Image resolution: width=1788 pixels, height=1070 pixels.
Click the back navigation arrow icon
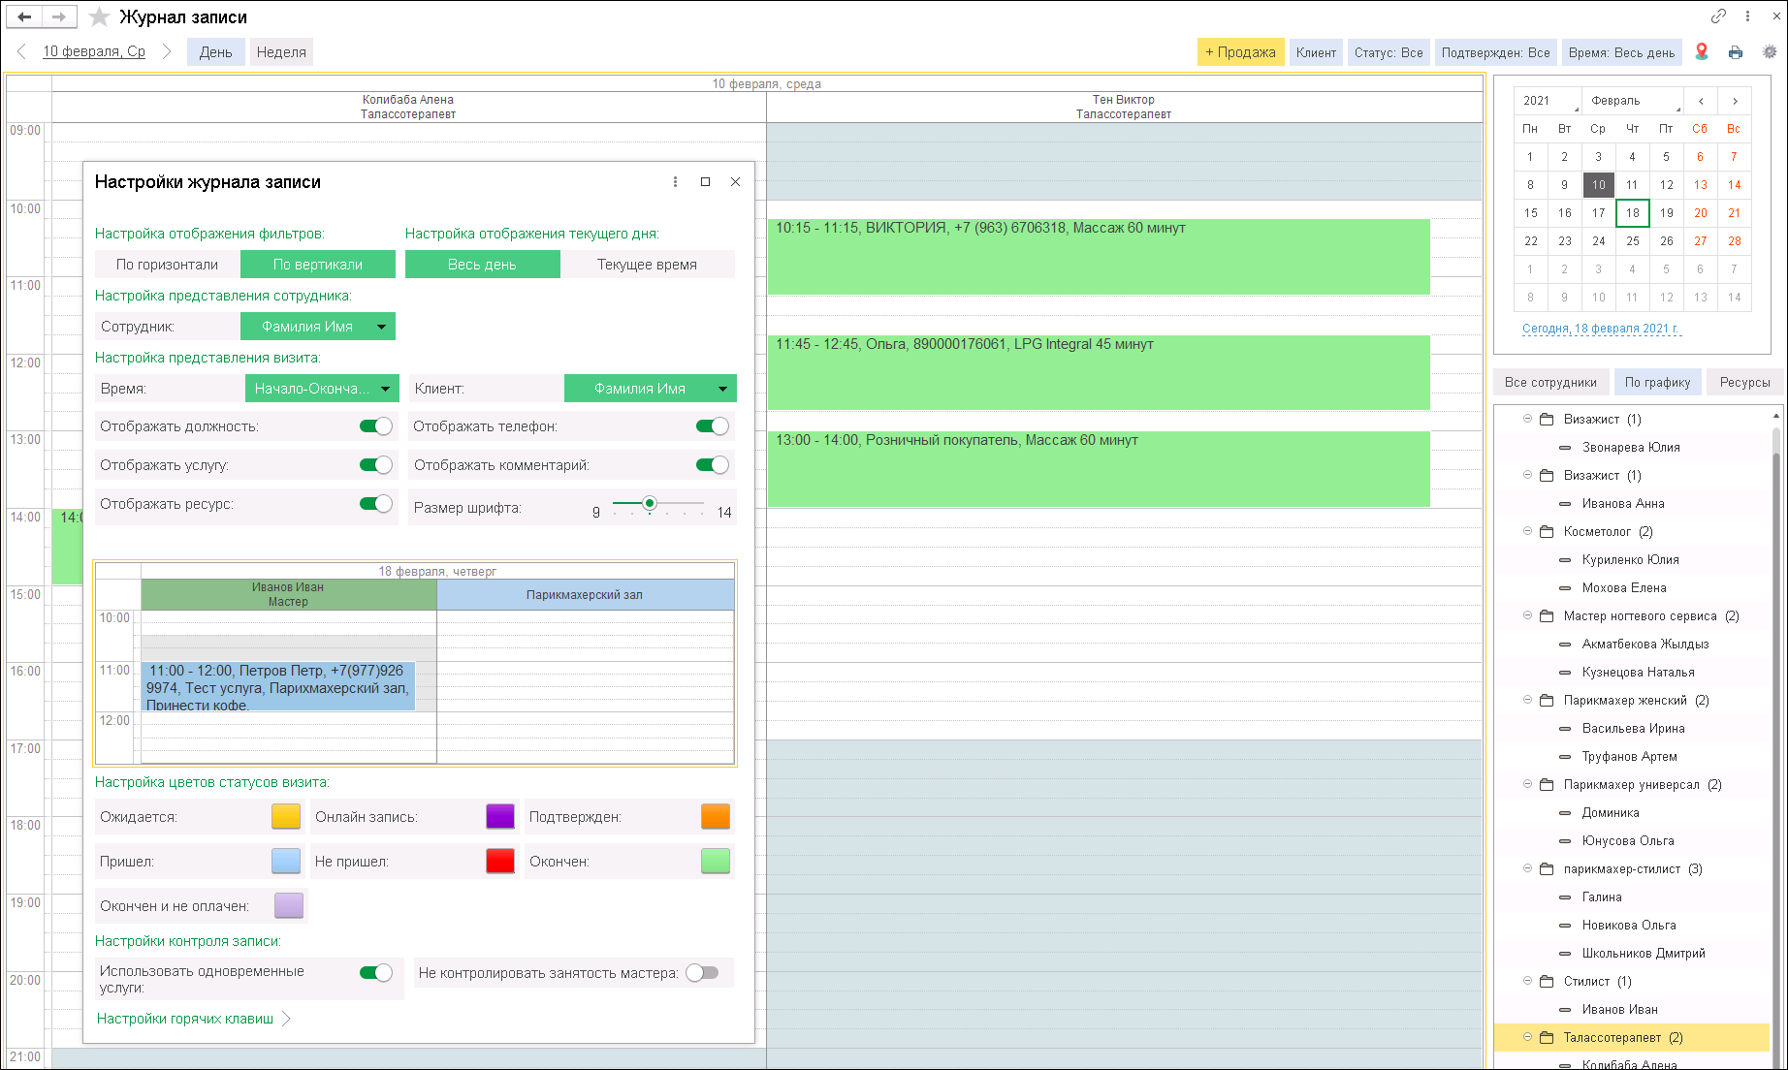pos(24,16)
